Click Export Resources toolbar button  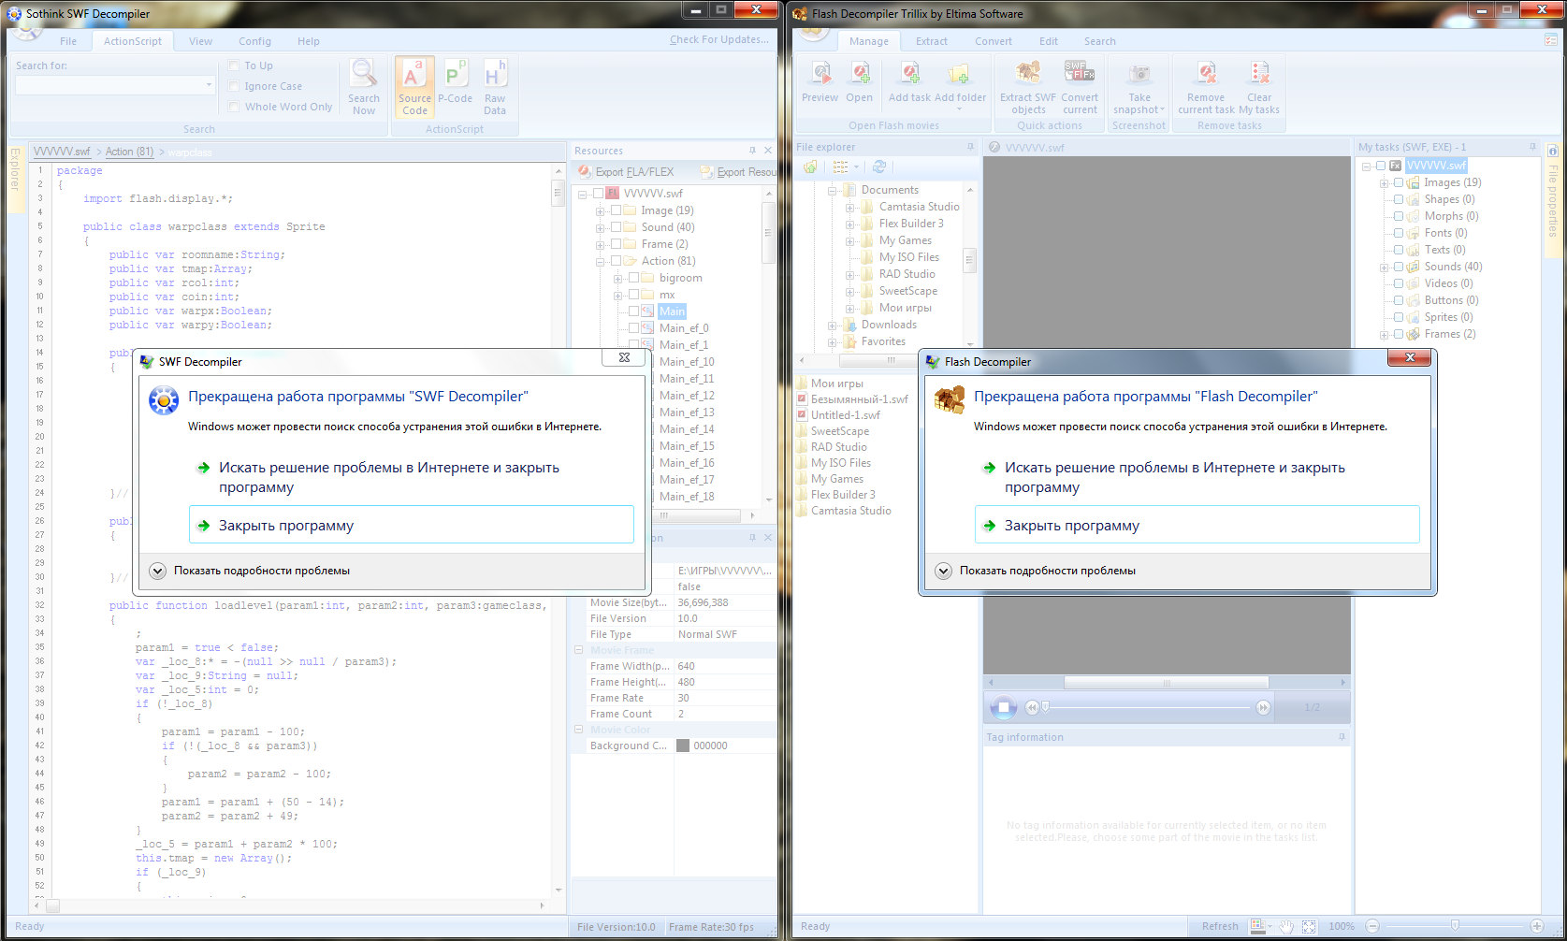[737, 172]
